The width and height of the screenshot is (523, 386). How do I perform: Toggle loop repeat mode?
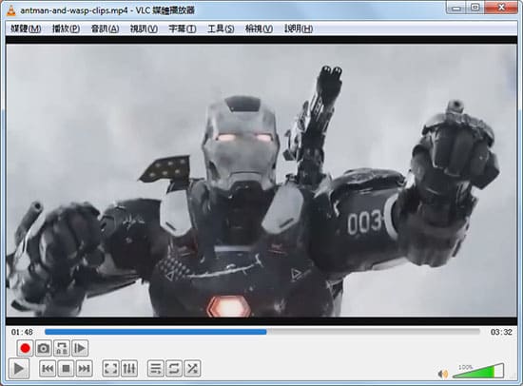[x=174, y=369]
